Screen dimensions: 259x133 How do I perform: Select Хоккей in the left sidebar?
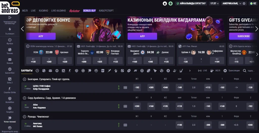pos(10,61)
